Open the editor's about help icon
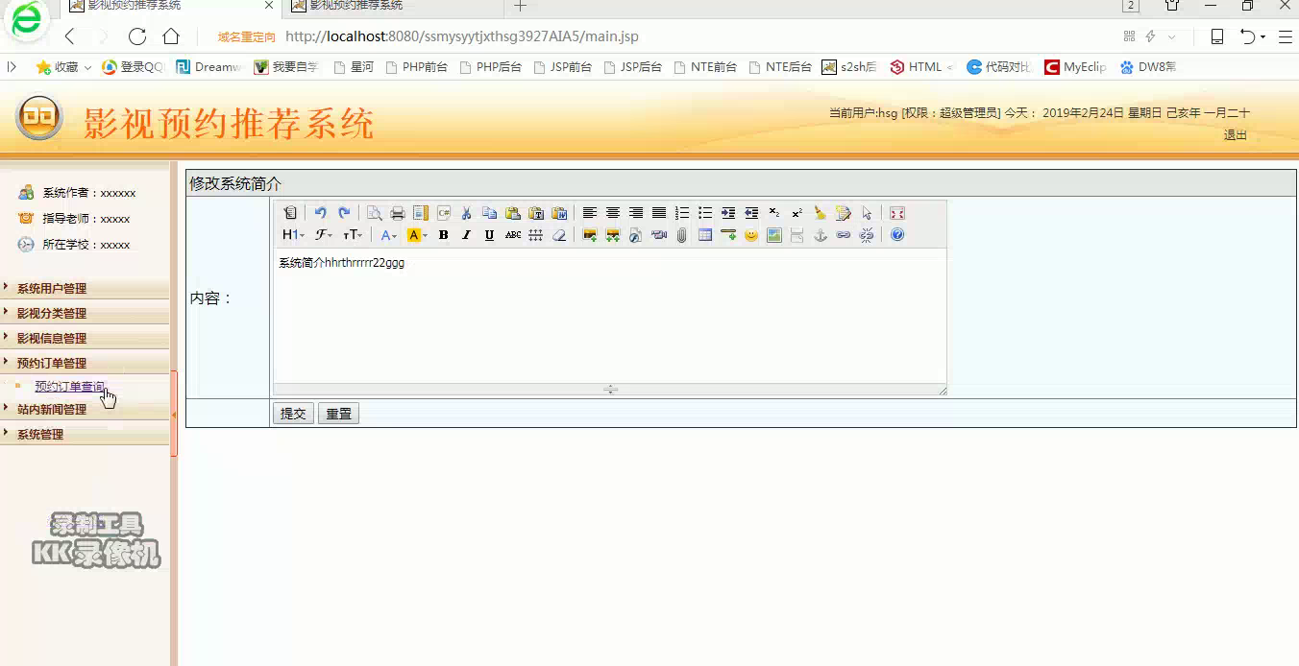The image size is (1299, 666). click(x=897, y=235)
